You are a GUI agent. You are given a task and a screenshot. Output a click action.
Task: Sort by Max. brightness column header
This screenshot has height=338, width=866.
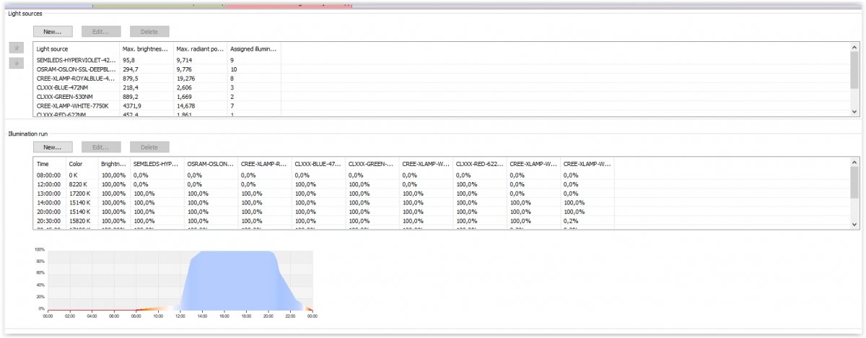pyautogui.click(x=146, y=48)
